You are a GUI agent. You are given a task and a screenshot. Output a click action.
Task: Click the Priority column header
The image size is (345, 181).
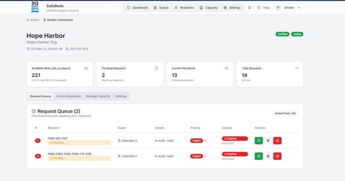(x=195, y=128)
